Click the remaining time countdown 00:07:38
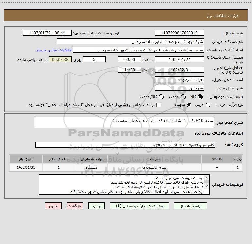Screen dimensions: 252x244 60,59
